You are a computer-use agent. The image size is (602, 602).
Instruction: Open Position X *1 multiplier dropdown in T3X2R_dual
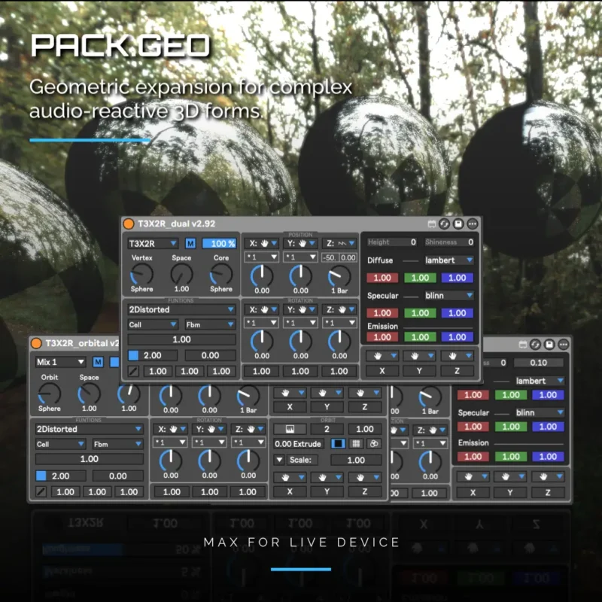262,257
